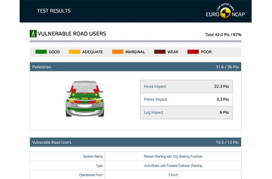Select the Pedestrian section header

click(x=41, y=67)
